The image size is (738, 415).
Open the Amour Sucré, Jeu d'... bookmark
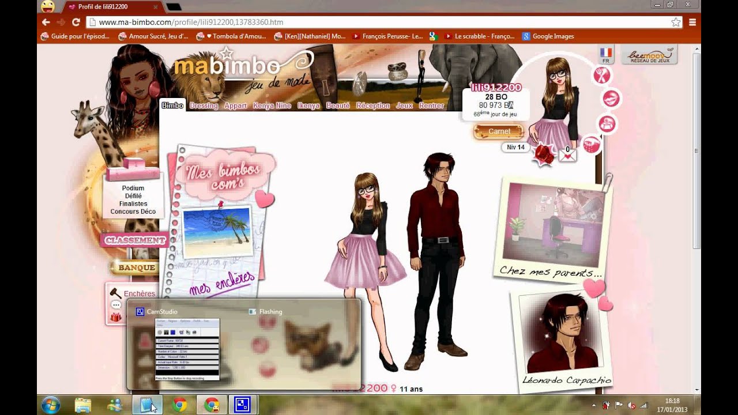(153, 36)
